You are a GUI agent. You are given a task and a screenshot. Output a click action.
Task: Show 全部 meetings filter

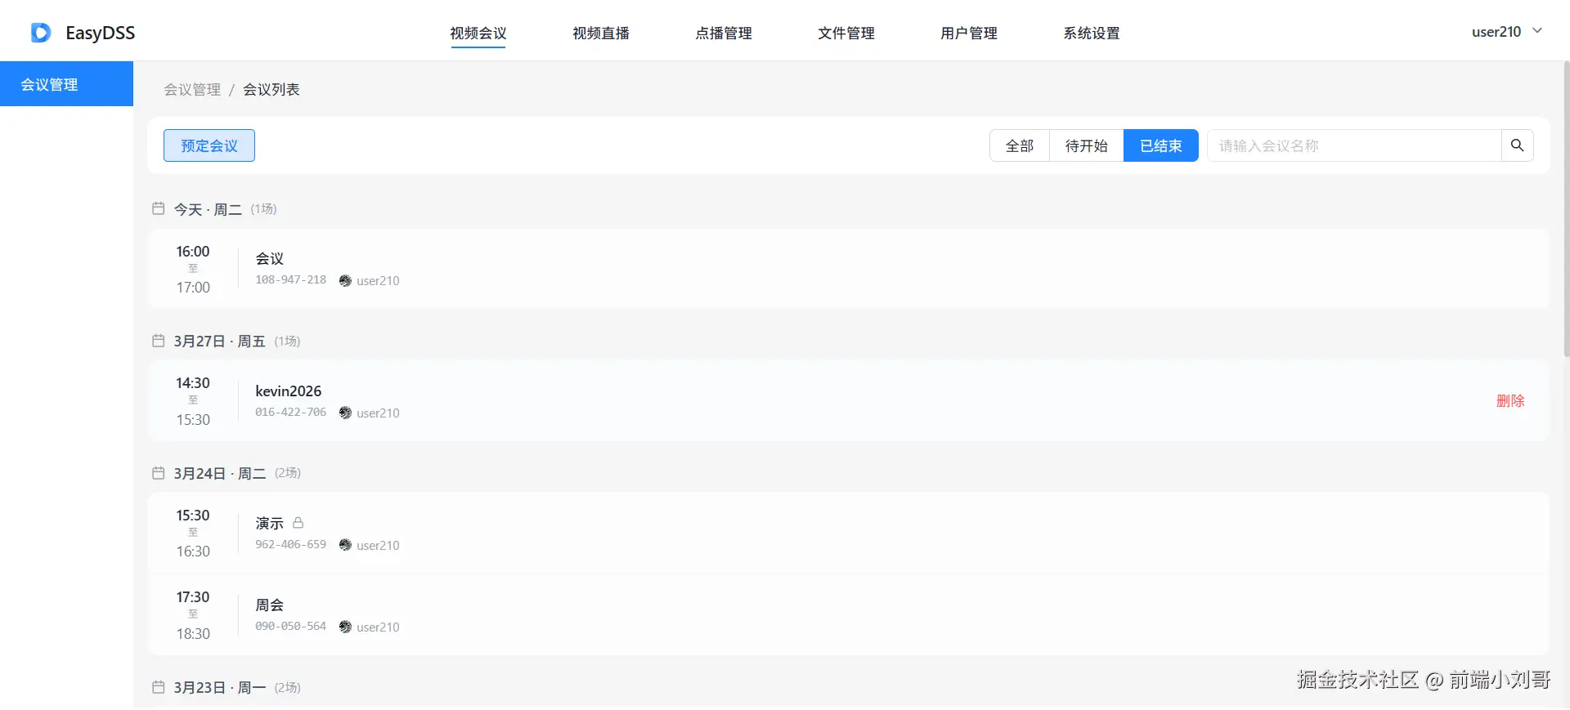1020,145
